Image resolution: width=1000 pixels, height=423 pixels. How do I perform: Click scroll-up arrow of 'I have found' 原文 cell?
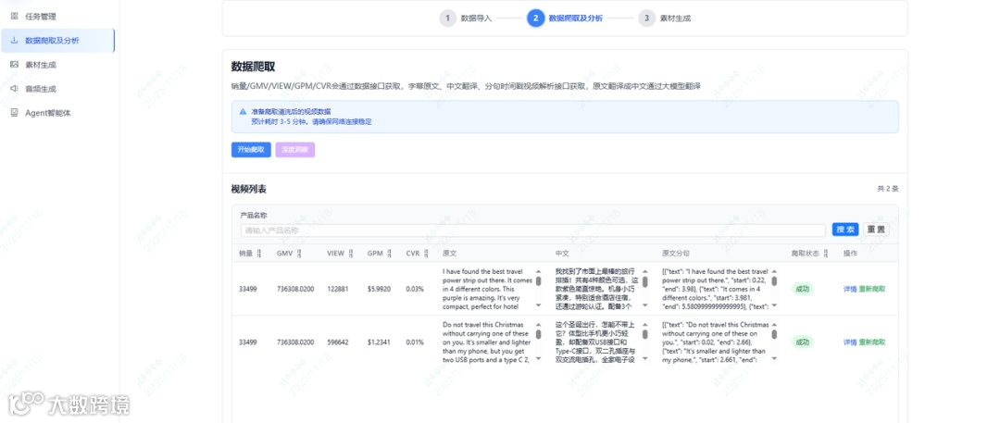[538, 271]
